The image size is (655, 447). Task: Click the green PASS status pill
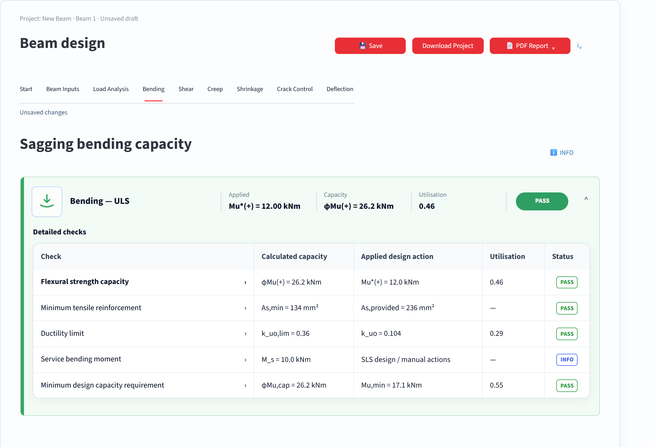click(542, 201)
